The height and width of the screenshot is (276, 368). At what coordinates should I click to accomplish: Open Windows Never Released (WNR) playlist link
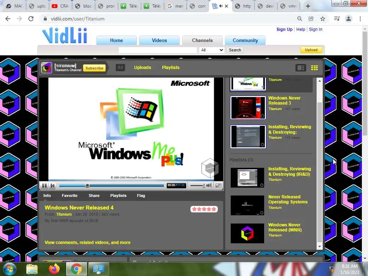pos(285,227)
